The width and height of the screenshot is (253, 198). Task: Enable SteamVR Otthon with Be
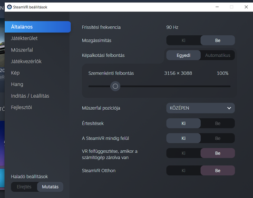click(x=218, y=171)
